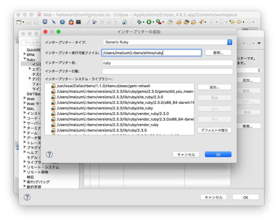Expand the XML node in preferences tree

point(25,108)
